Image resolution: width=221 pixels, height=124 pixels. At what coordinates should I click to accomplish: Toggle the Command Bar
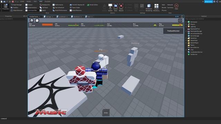click(x=31, y=10)
